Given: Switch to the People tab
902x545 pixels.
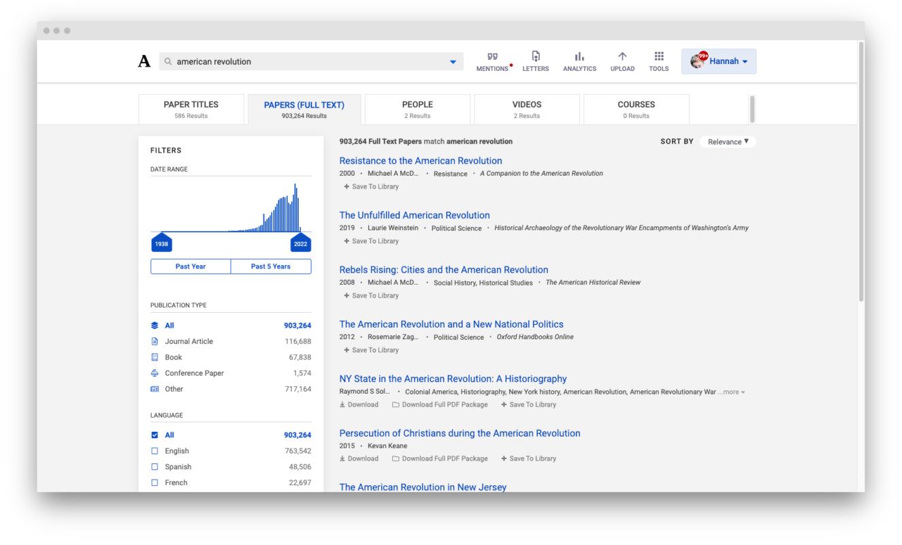Looking at the screenshot, I should pyautogui.click(x=417, y=109).
